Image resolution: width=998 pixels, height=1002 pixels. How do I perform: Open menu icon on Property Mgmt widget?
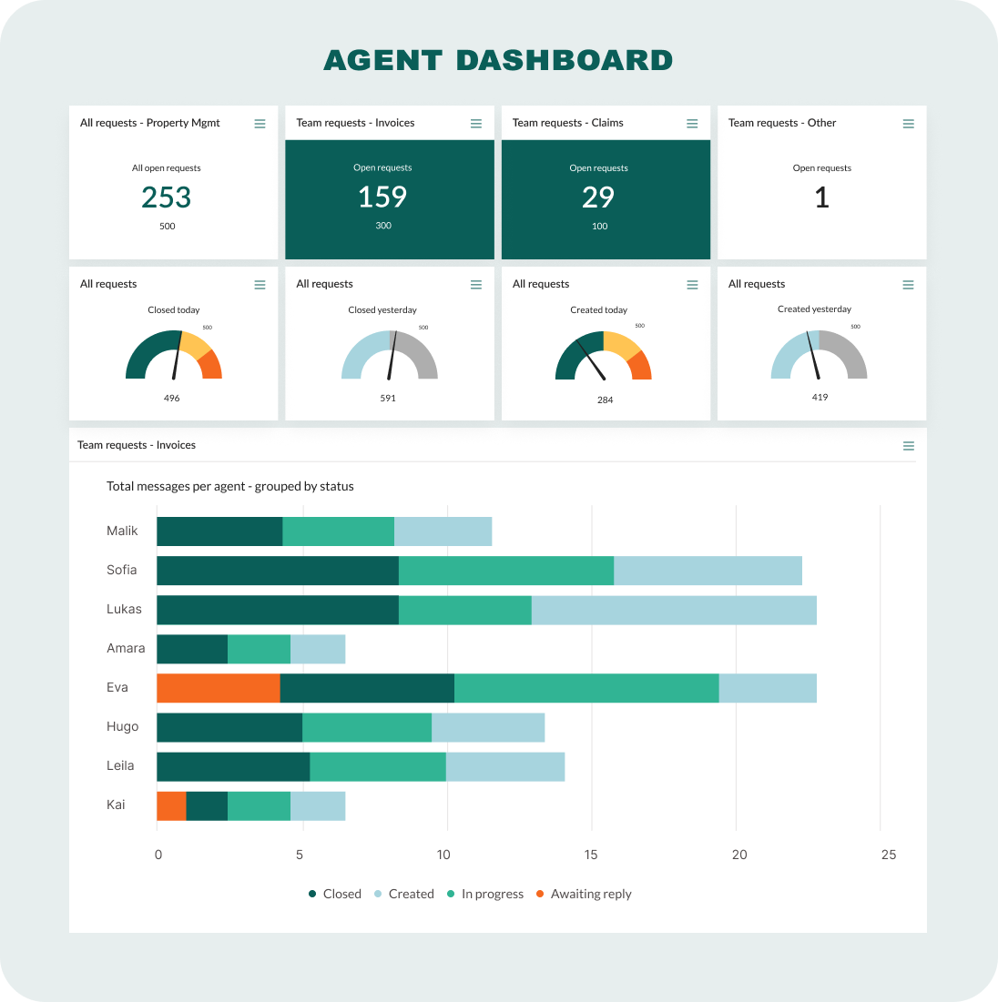[260, 124]
